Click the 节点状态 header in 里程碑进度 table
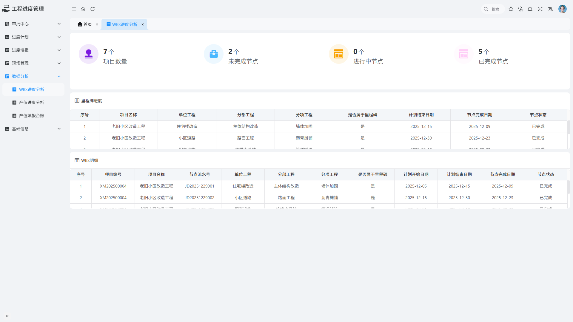Image resolution: width=573 pixels, height=322 pixels. click(538, 115)
